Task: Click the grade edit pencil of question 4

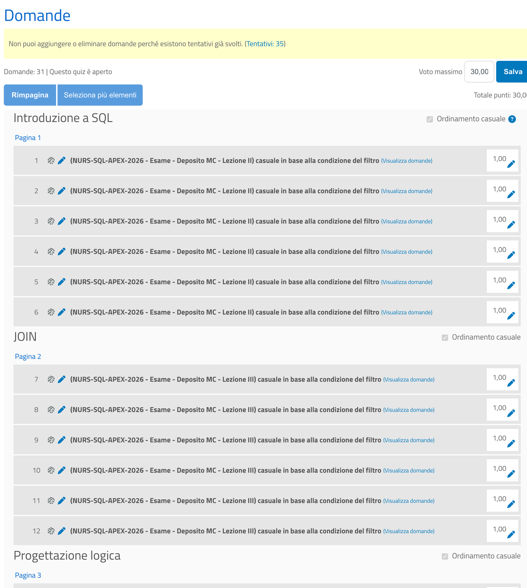Action: pyautogui.click(x=511, y=254)
